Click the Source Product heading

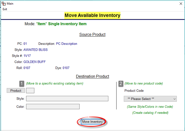click(x=92, y=34)
